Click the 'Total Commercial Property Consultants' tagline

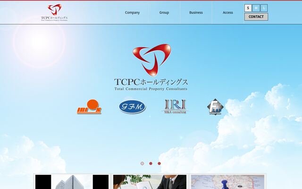click(151, 89)
